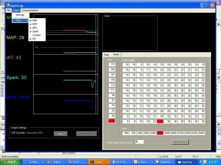Expand first tree node in background window

[x=2, y=86]
